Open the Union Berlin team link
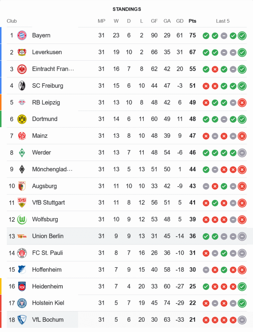This screenshot has height=332, width=253. click(48, 236)
